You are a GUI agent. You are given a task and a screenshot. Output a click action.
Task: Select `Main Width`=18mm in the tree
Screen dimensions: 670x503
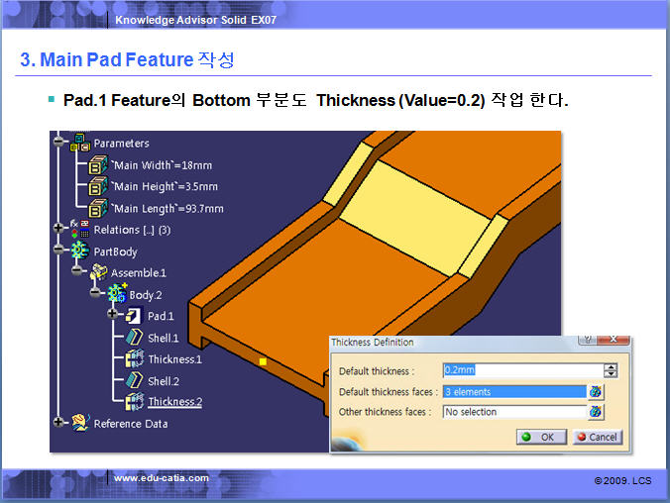click(x=162, y=165)
